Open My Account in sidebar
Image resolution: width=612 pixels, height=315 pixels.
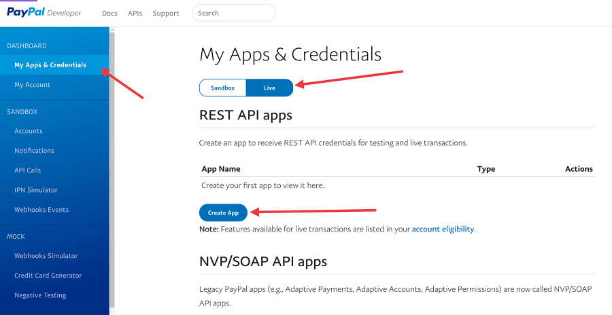point(33,85)
